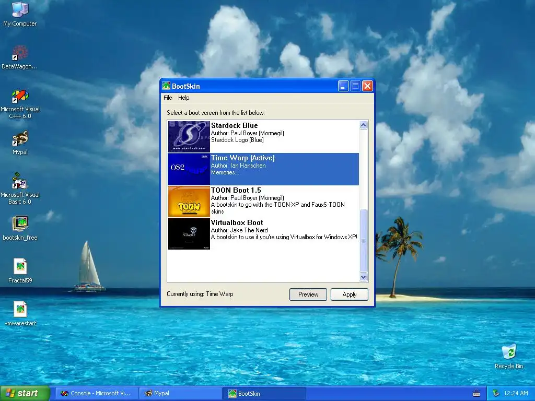Close the BootSkin window
Viewport: 535px width, 401px height.
(367, 86)
